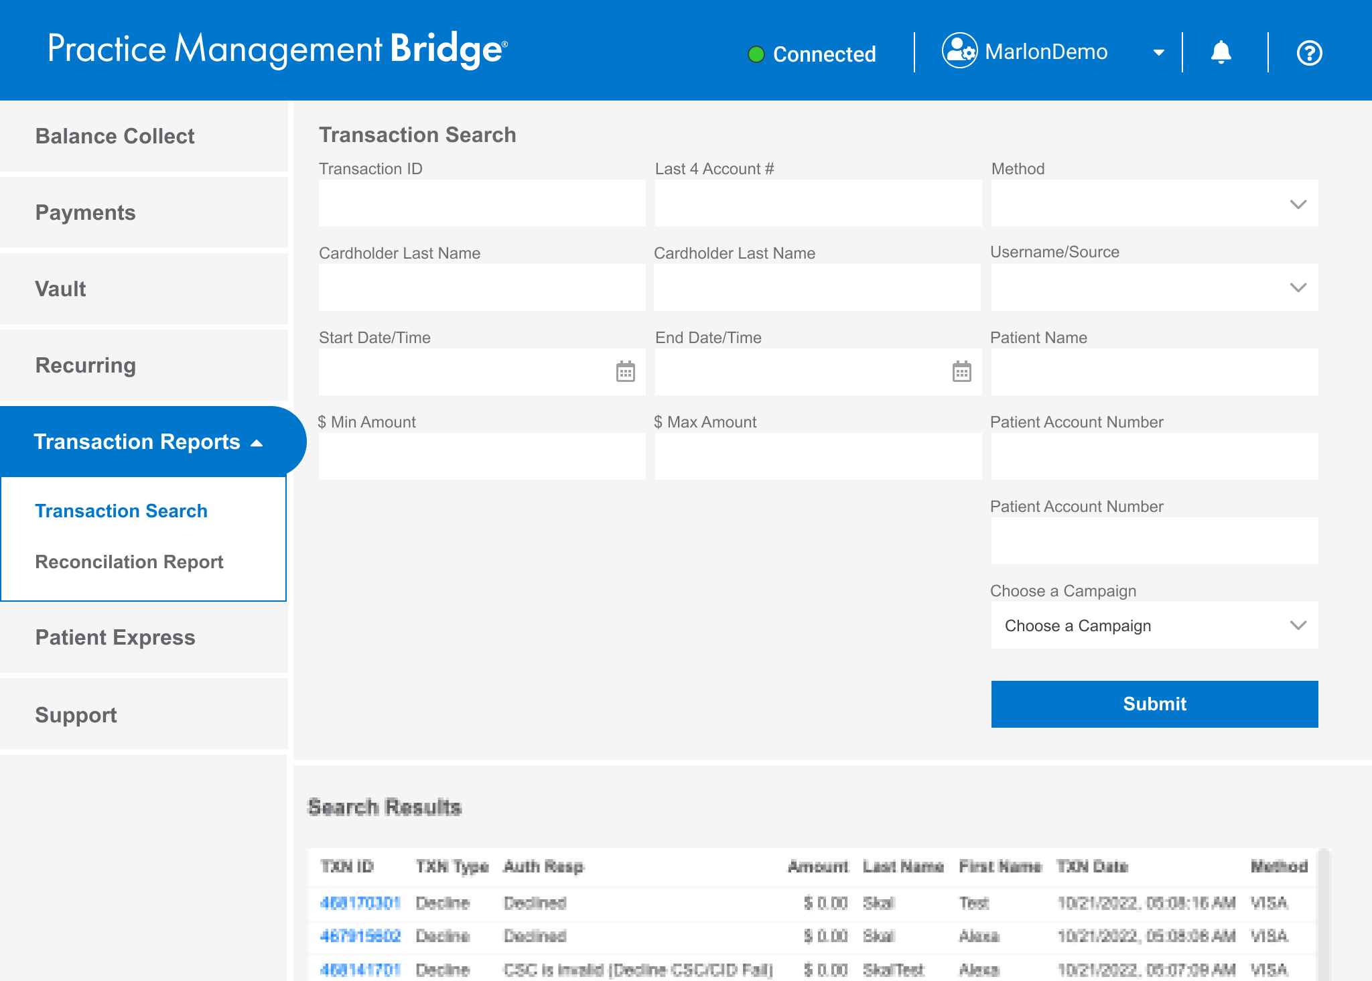1372x981 pixels.
Task: Open the Balance Collect menu item
Action: (115, 137)
